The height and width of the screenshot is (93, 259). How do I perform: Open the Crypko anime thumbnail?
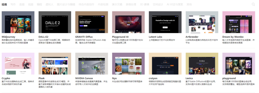pyautogui.click(x=18, y=64)
